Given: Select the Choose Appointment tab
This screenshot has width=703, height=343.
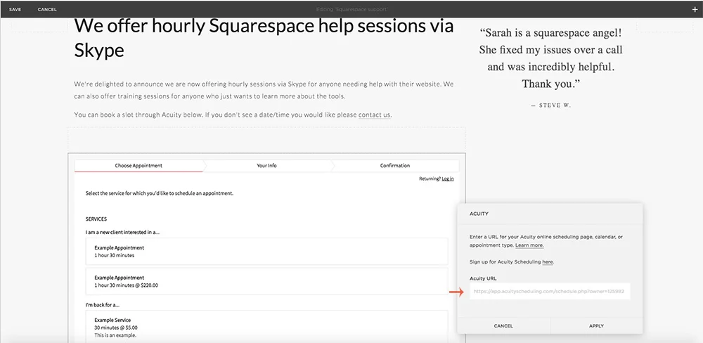Looking at the screenshot, I should (138, 165).
